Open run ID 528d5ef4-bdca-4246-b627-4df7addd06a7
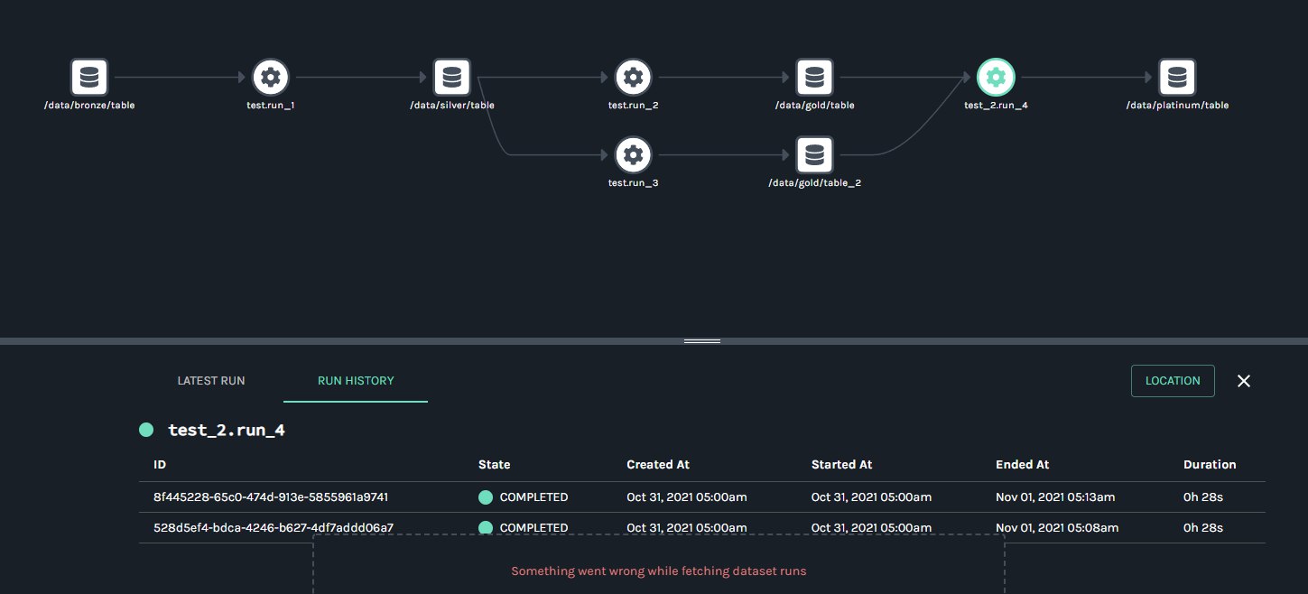 point(274,528)
